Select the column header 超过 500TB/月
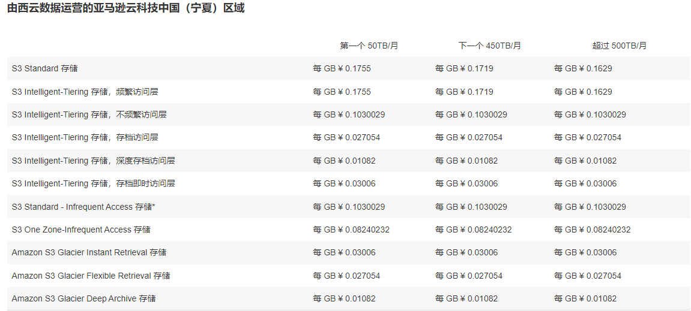 pos(619,46)
